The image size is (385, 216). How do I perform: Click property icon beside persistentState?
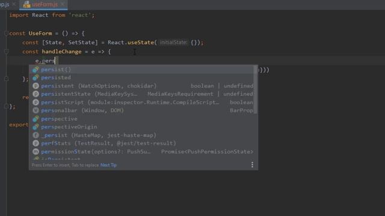pyautogui.click(x=36, y=94)
